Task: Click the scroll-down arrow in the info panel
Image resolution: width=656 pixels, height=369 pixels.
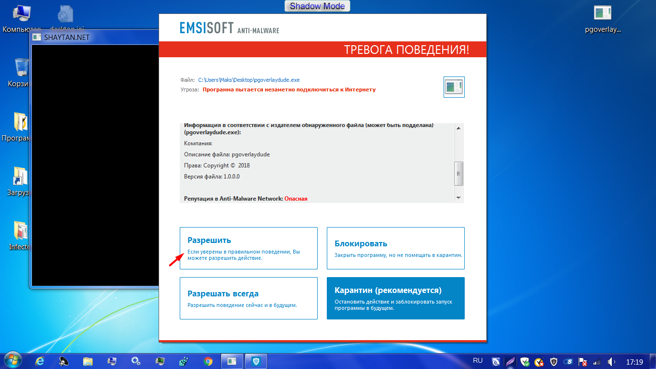Action: (458, 198)
